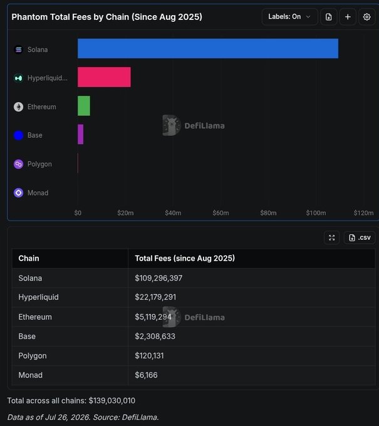379x426 pixels.
Task: Click the value $22,179,291
Action: (x=155, y=297)
